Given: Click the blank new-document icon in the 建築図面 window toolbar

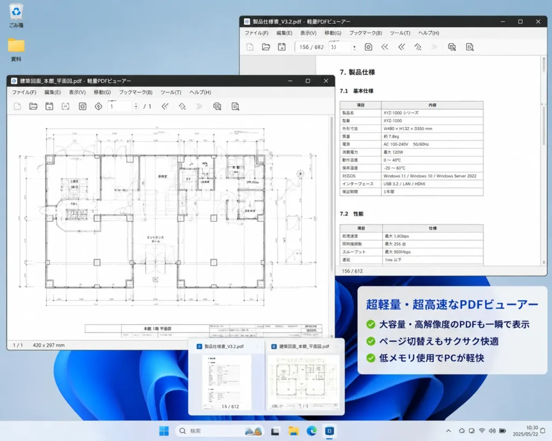Looking at the screenshot, I should tap(17, 106).
